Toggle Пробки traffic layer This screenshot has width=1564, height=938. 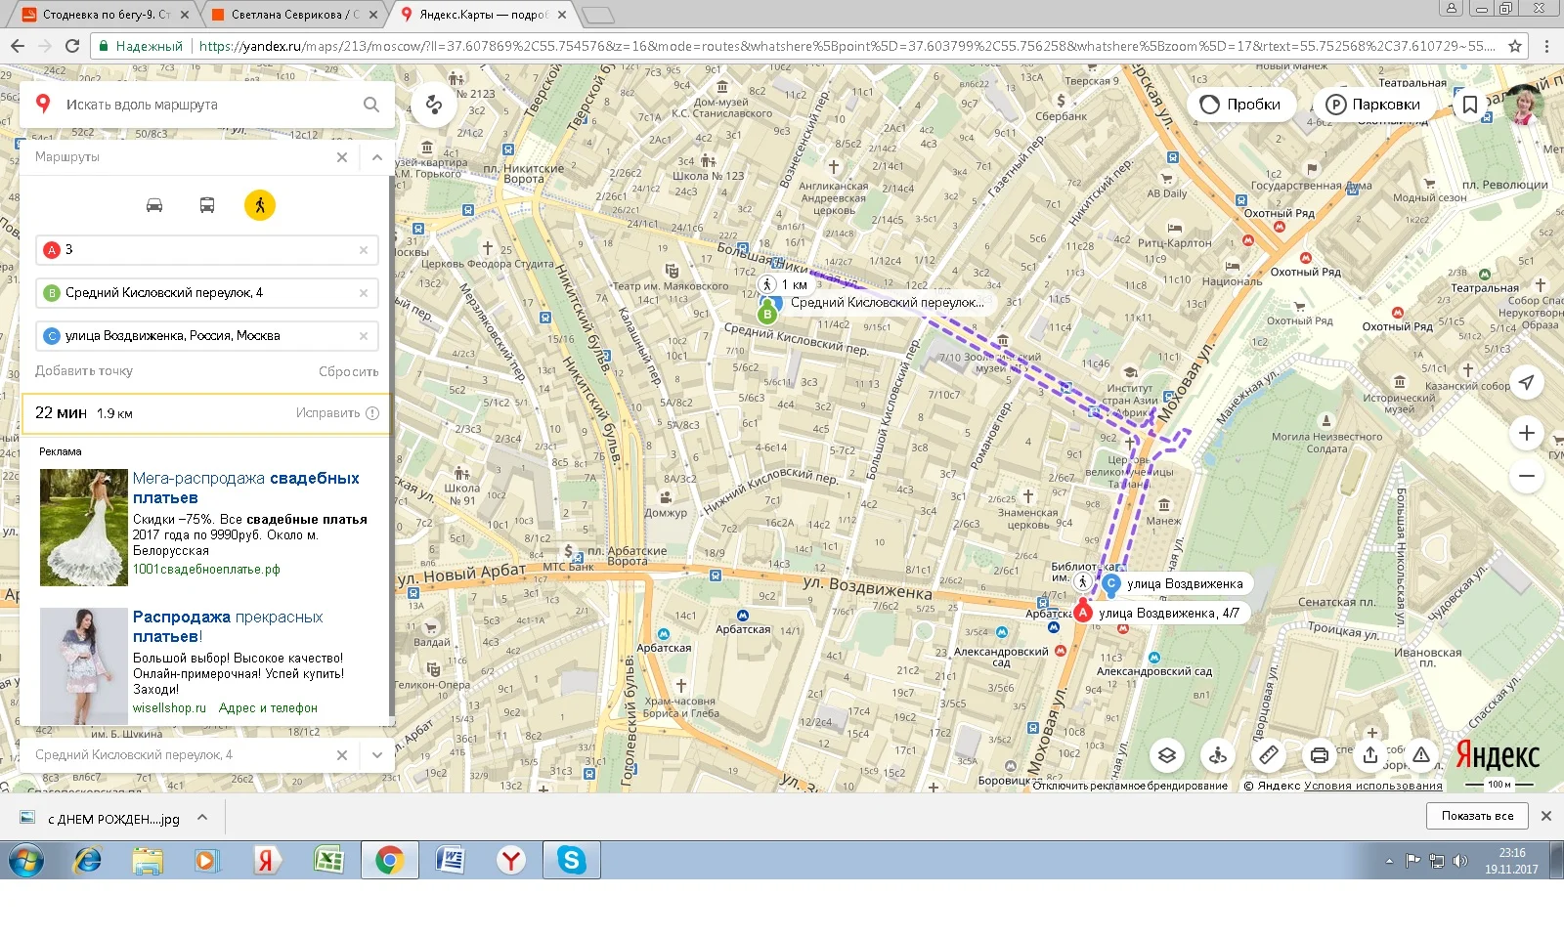[1241, 105]
